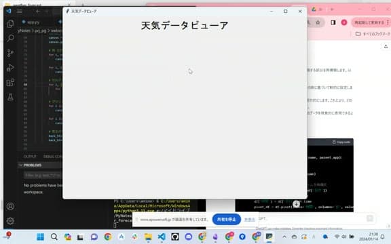Open the Search view in VS Code

(x=10, y=38)
